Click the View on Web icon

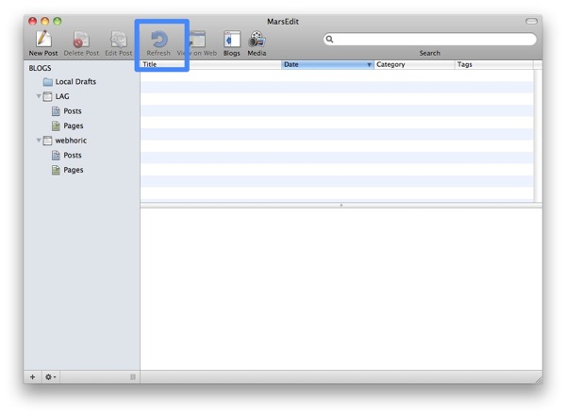click(197, 40)
